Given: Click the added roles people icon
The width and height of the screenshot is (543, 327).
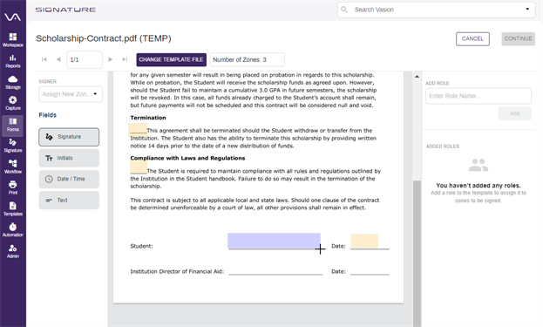Looking at the screenshot, I should tap(479, 165).
